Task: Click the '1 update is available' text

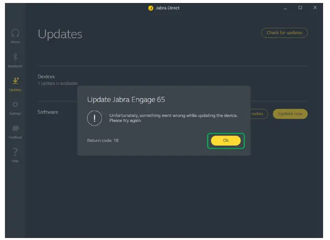Action: 57,83
